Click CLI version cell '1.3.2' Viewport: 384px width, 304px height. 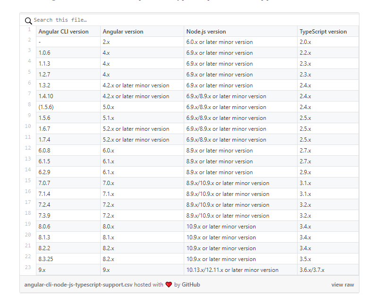pos(68,85)
